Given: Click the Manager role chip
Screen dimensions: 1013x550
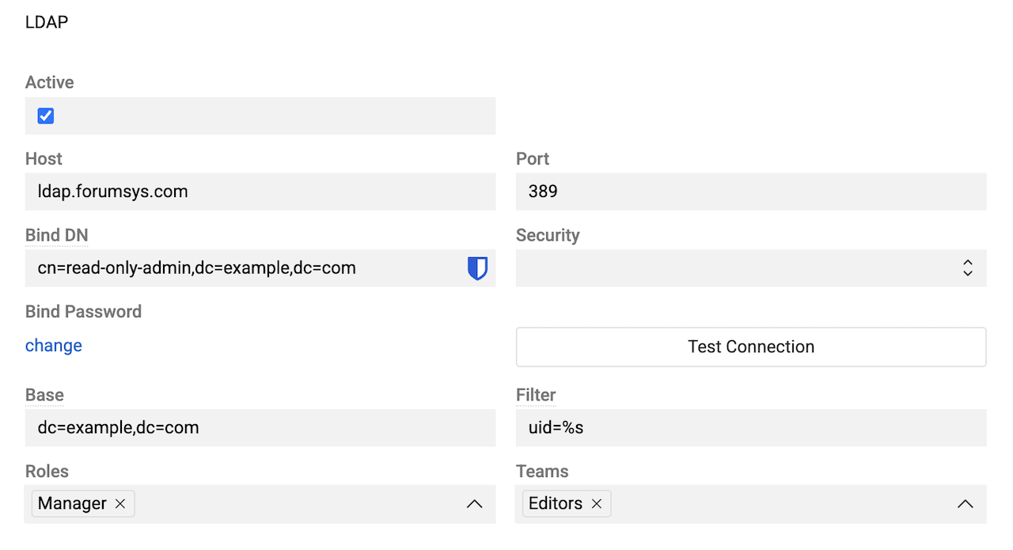Looking at the screenshot, I should [x=72, y=503].
